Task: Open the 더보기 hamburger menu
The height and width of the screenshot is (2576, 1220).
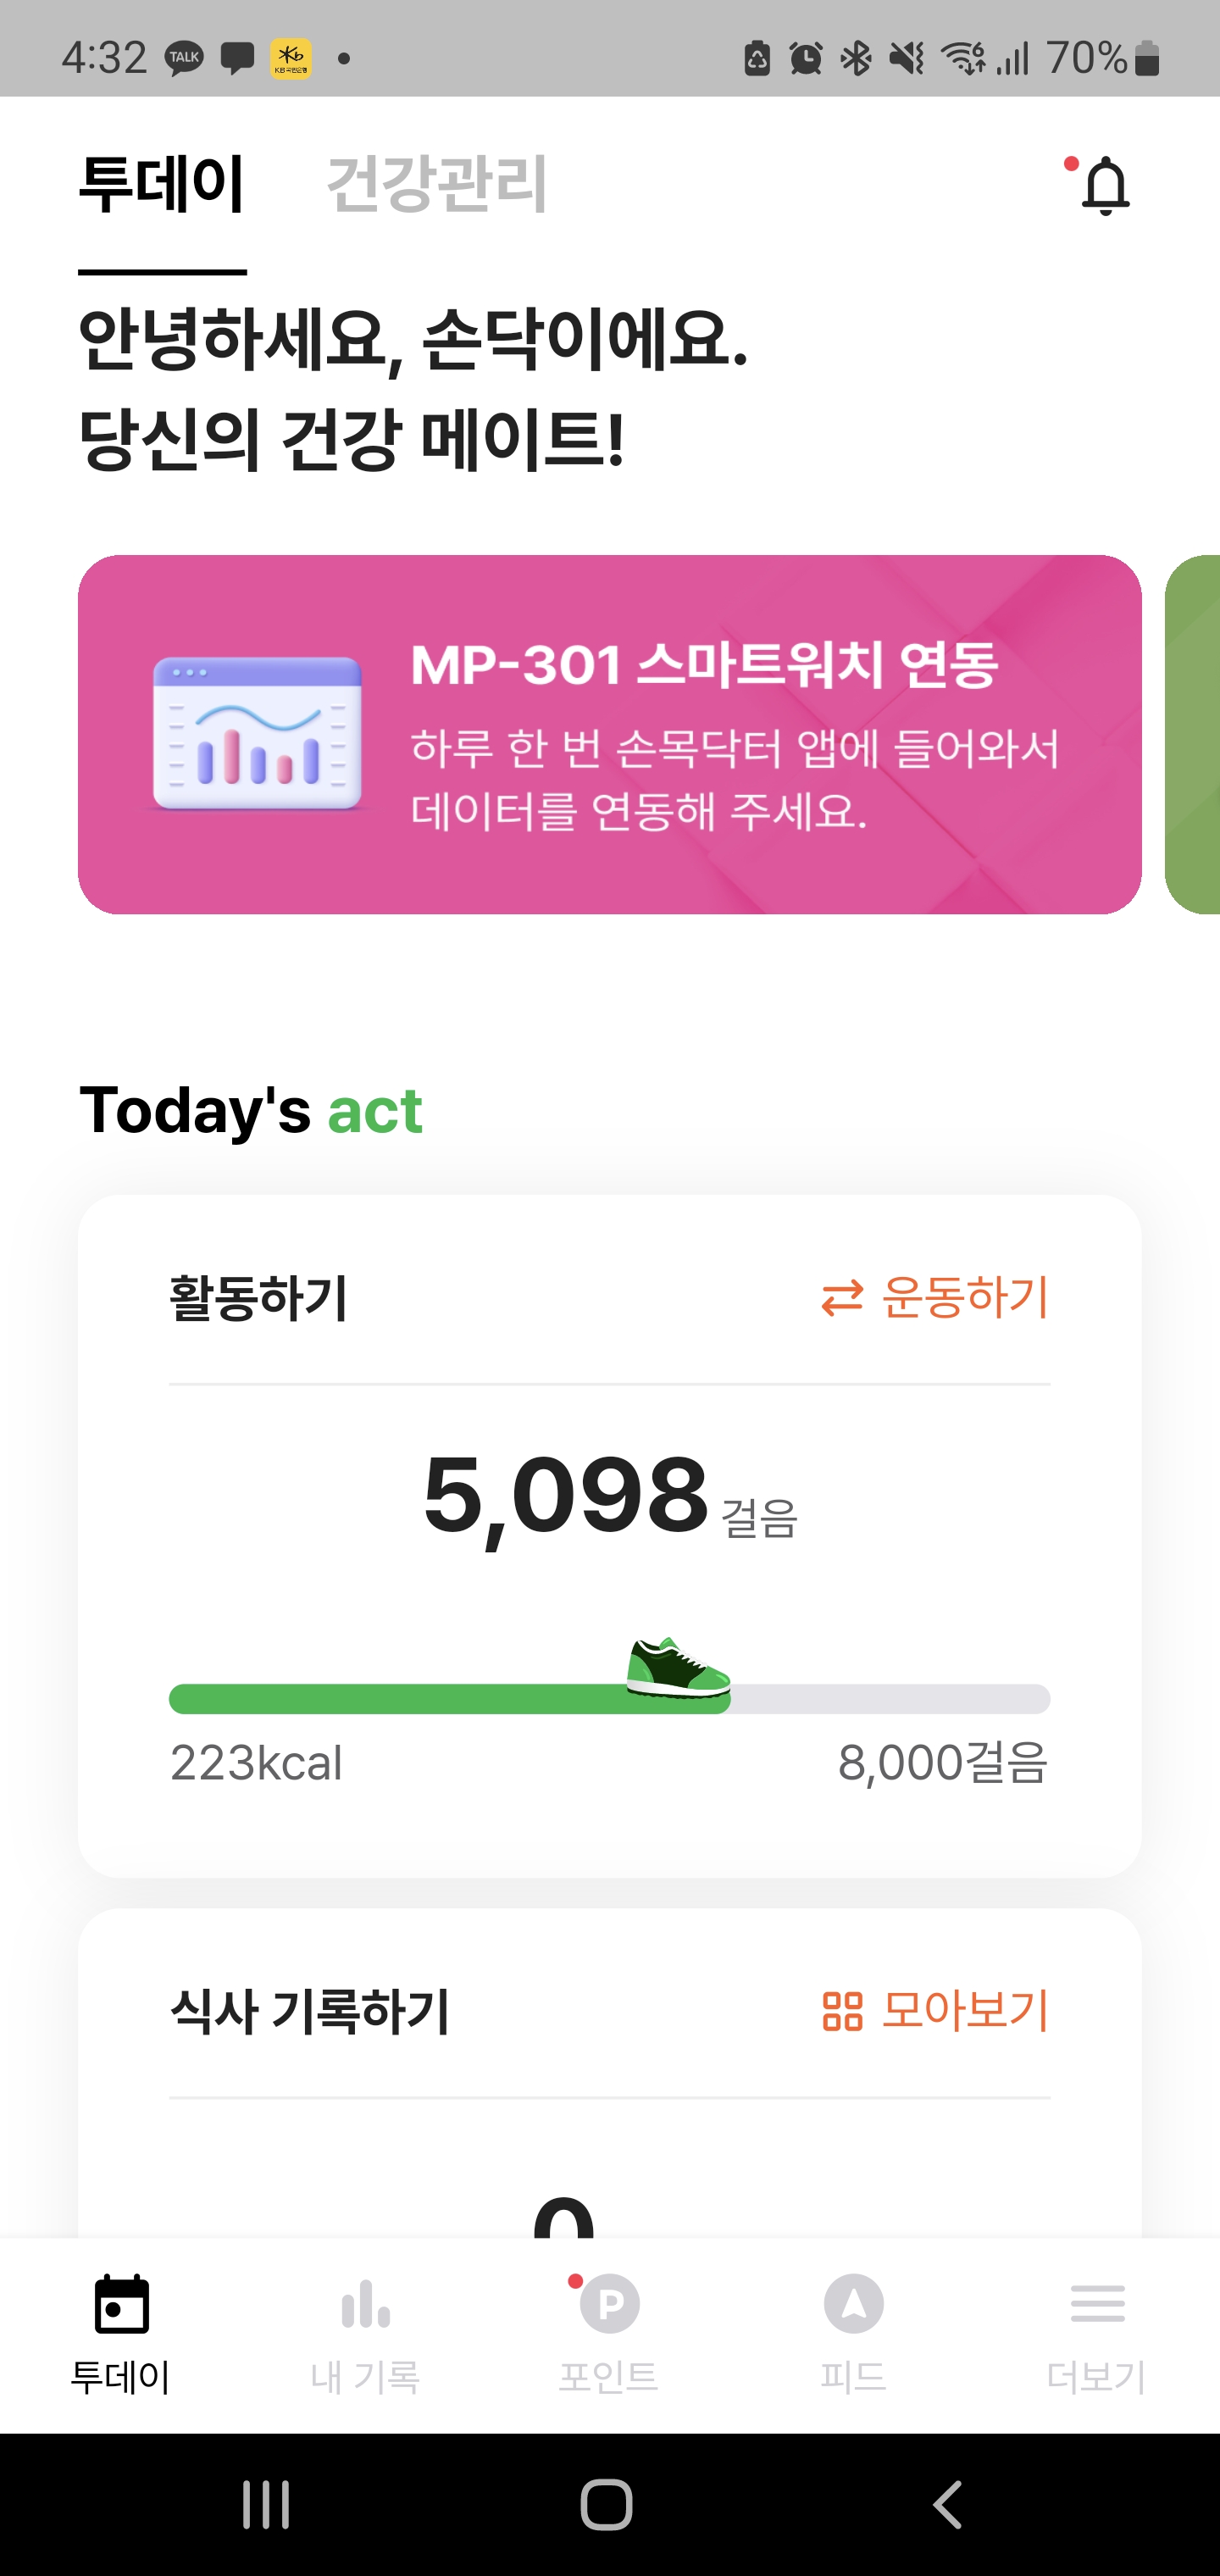Action: pyautogui.click(x=1097, y=2304)
